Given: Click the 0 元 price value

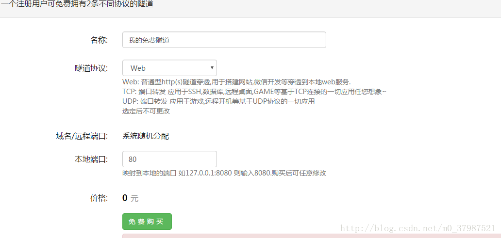Looking at the screenshot, I should point(131,198).
